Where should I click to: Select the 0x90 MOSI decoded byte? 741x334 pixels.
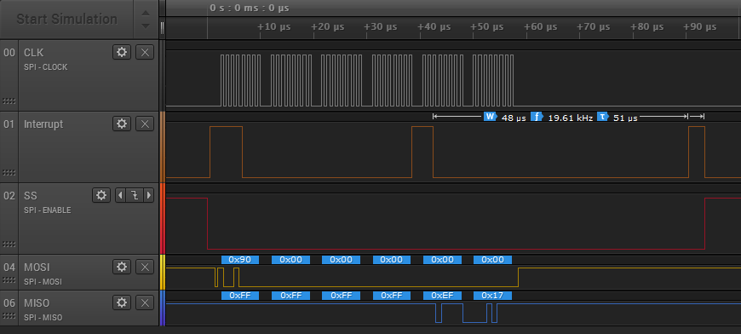pos(240,259)
